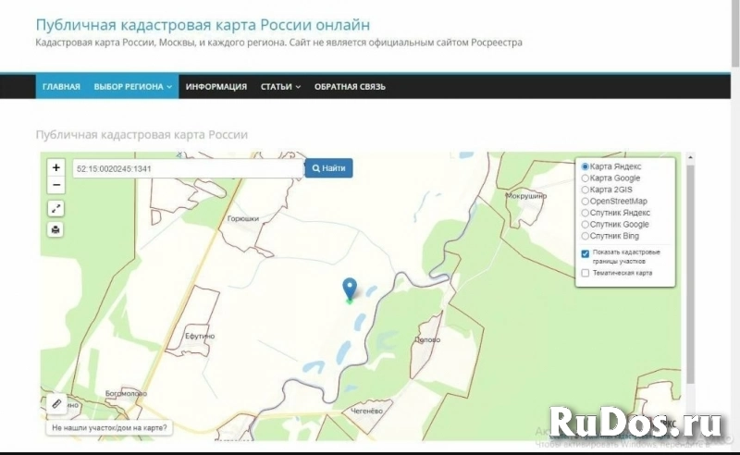The width and height of the screenshot is (740, 455).
Task: Click the Найти search button
Action: click(x=328, y=168)
